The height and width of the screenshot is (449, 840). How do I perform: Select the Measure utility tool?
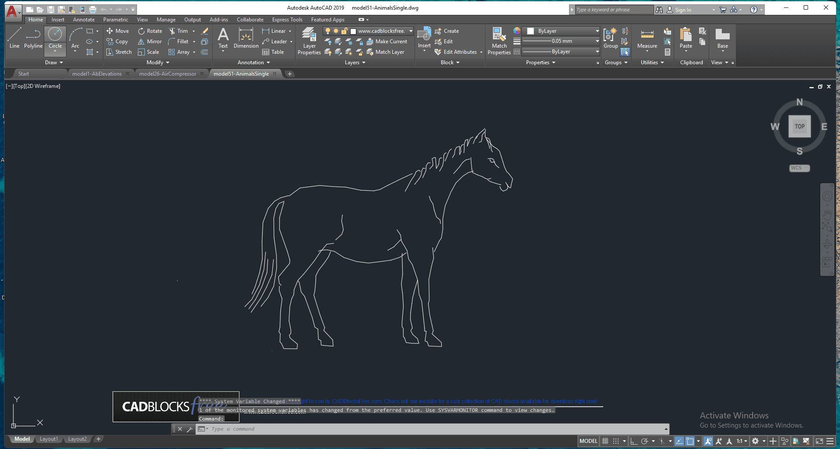(647, 38)
